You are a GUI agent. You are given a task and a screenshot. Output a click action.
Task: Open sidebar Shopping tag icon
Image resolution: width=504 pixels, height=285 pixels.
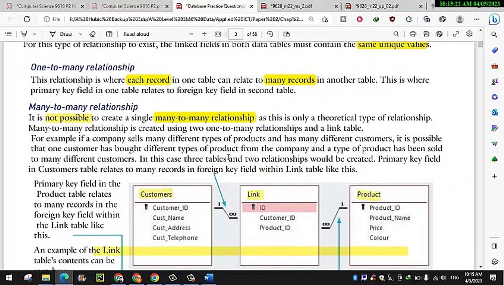point(494,50)
